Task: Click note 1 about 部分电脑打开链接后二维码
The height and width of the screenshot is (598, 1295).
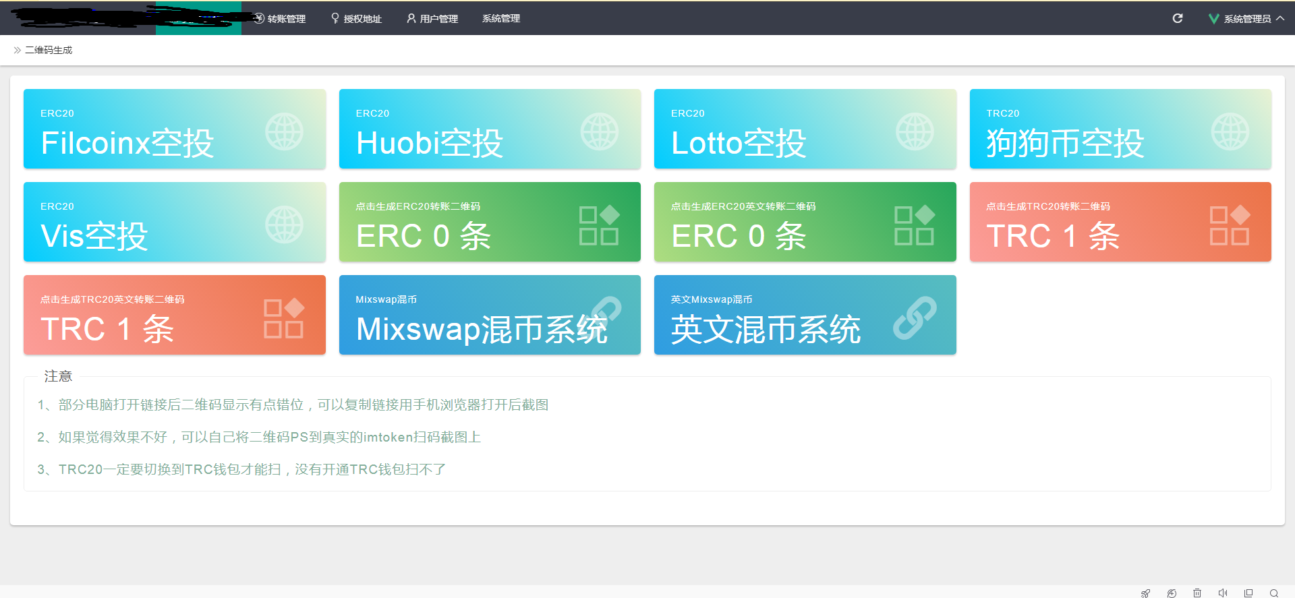Action: coord(293,405)
